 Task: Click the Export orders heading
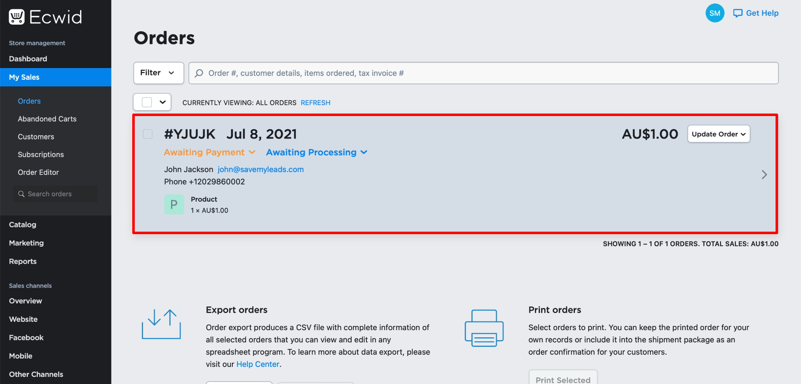(237, 310)
